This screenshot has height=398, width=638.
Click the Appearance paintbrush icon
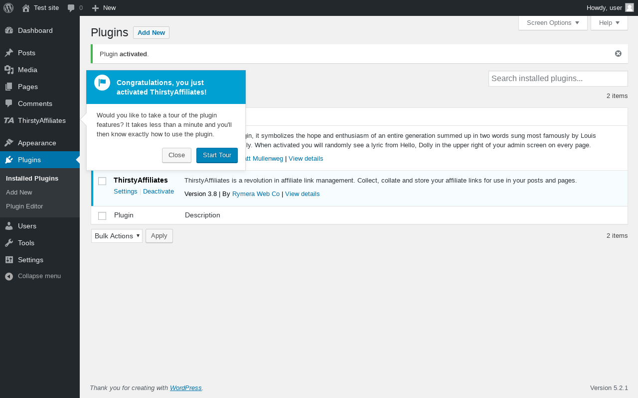pyautogui.click(x=9, y=143)
